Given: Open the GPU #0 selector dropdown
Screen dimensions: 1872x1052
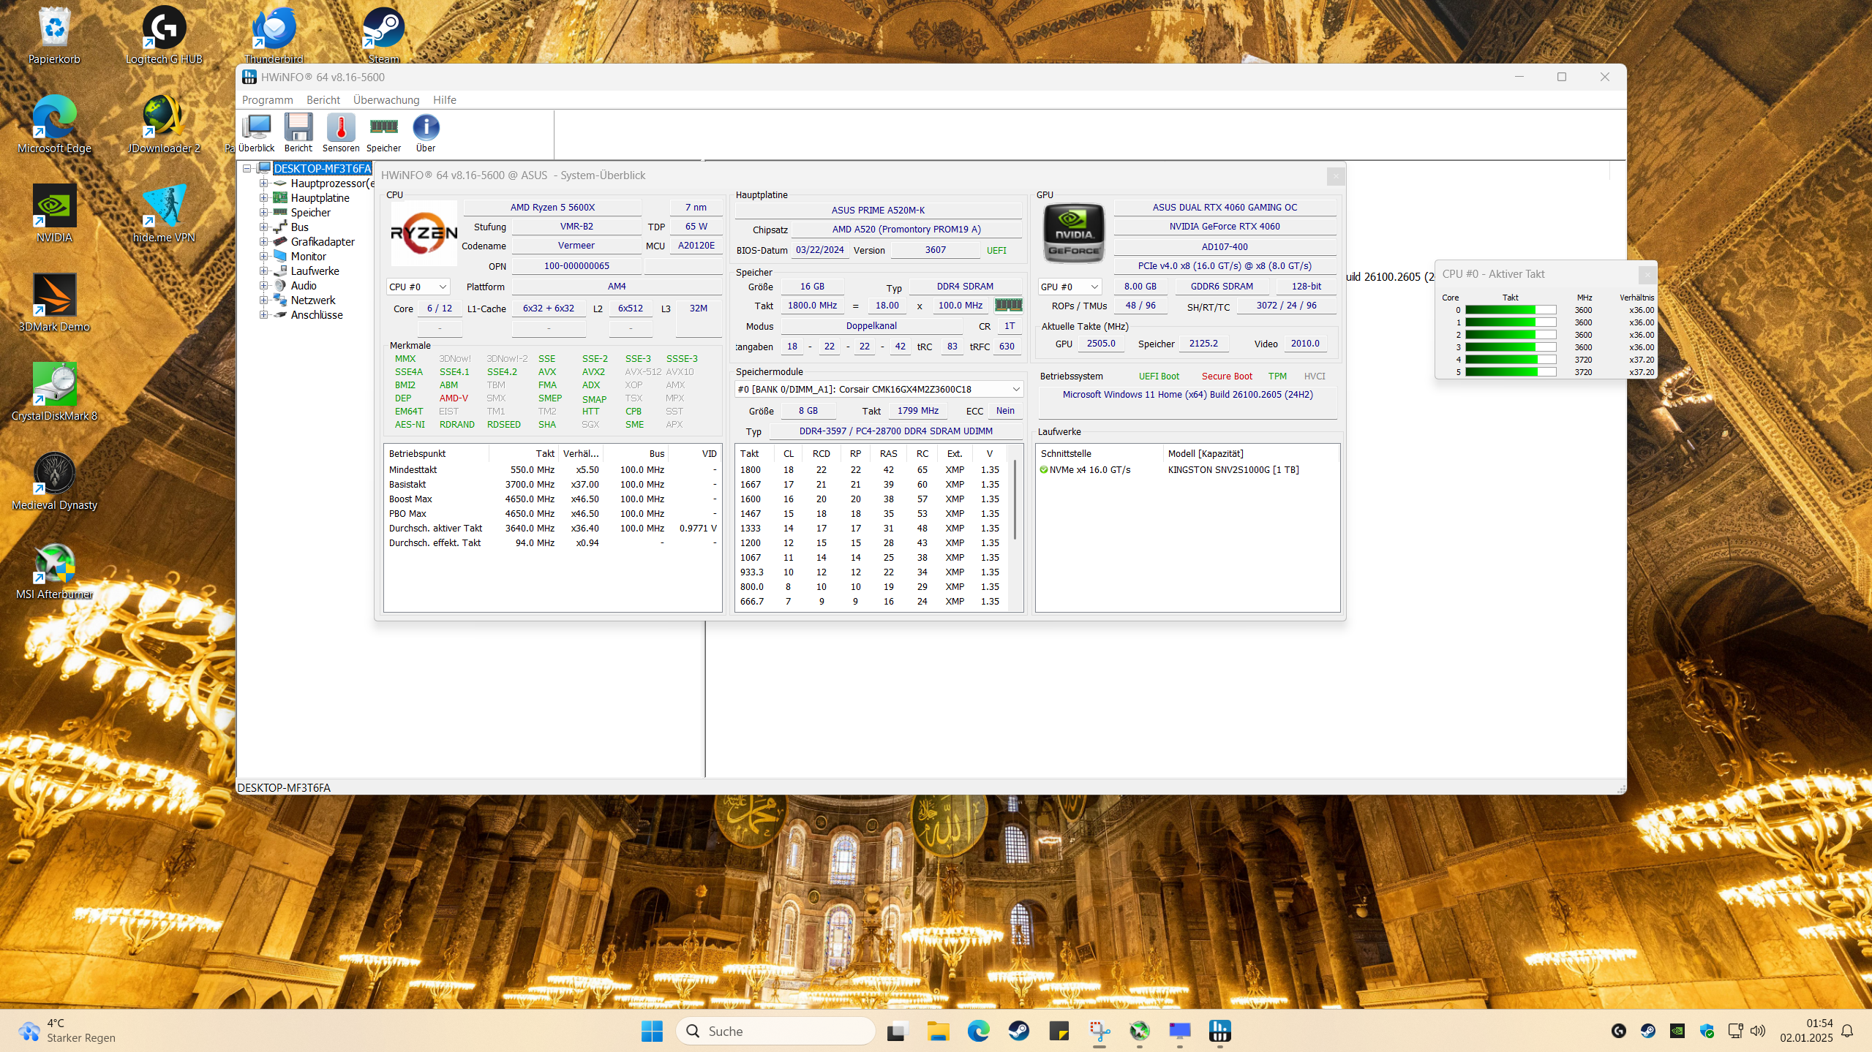Looking at the screenshot, I should point(1070,287).
